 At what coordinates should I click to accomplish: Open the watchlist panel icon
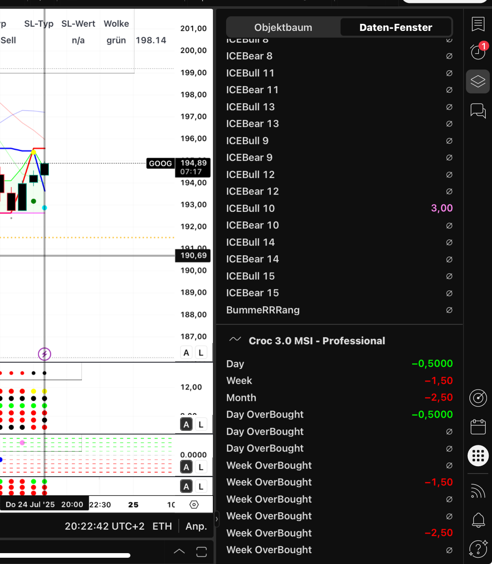tap(478, 24)
